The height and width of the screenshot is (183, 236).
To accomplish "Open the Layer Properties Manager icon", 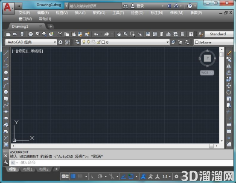I will 77,42.
